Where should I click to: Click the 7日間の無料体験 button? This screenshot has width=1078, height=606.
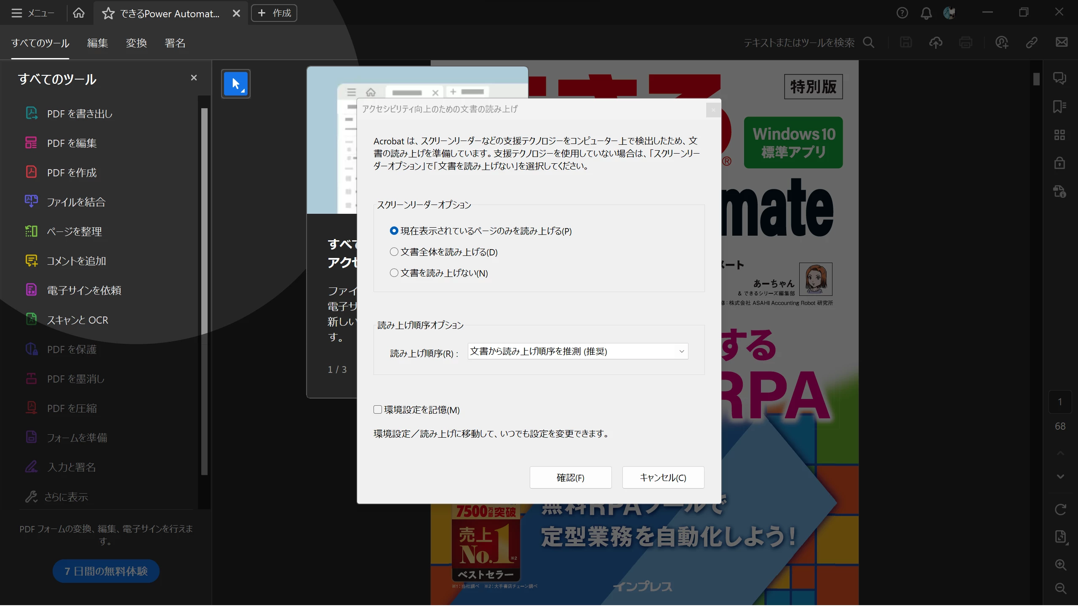pos(106,571)
